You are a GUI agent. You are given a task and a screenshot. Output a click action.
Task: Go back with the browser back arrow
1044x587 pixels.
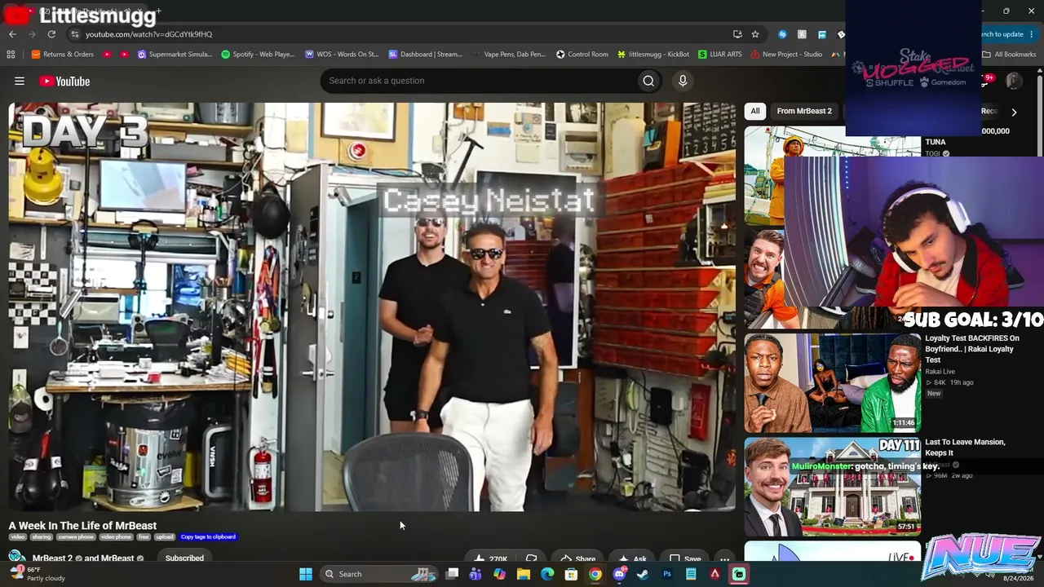click(x=12, y=34)
